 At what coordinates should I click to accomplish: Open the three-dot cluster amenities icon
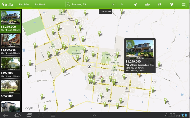click(x=172, y=5)
